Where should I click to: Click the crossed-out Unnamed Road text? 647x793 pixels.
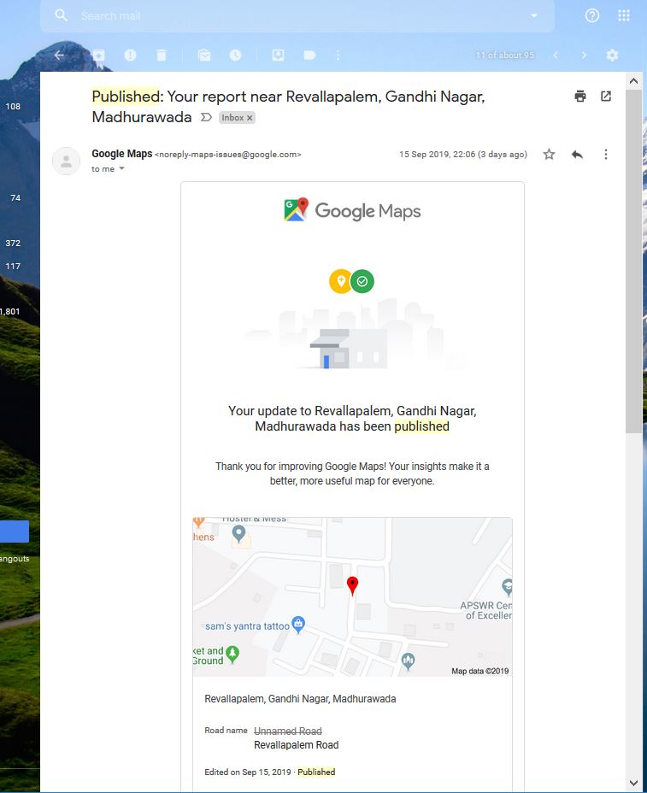click(288, 731)
